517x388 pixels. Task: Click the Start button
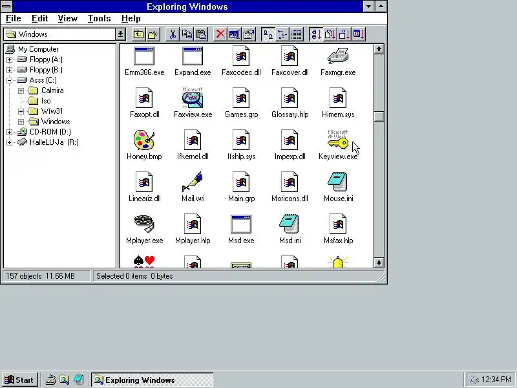20,380
